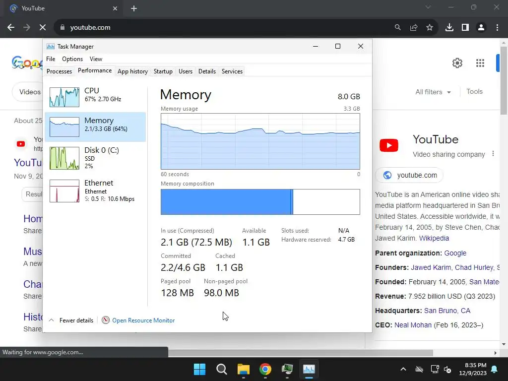Collapse Task Manager with Fewer details
This screenshot has width=508, height=381.
click(71, 320)
